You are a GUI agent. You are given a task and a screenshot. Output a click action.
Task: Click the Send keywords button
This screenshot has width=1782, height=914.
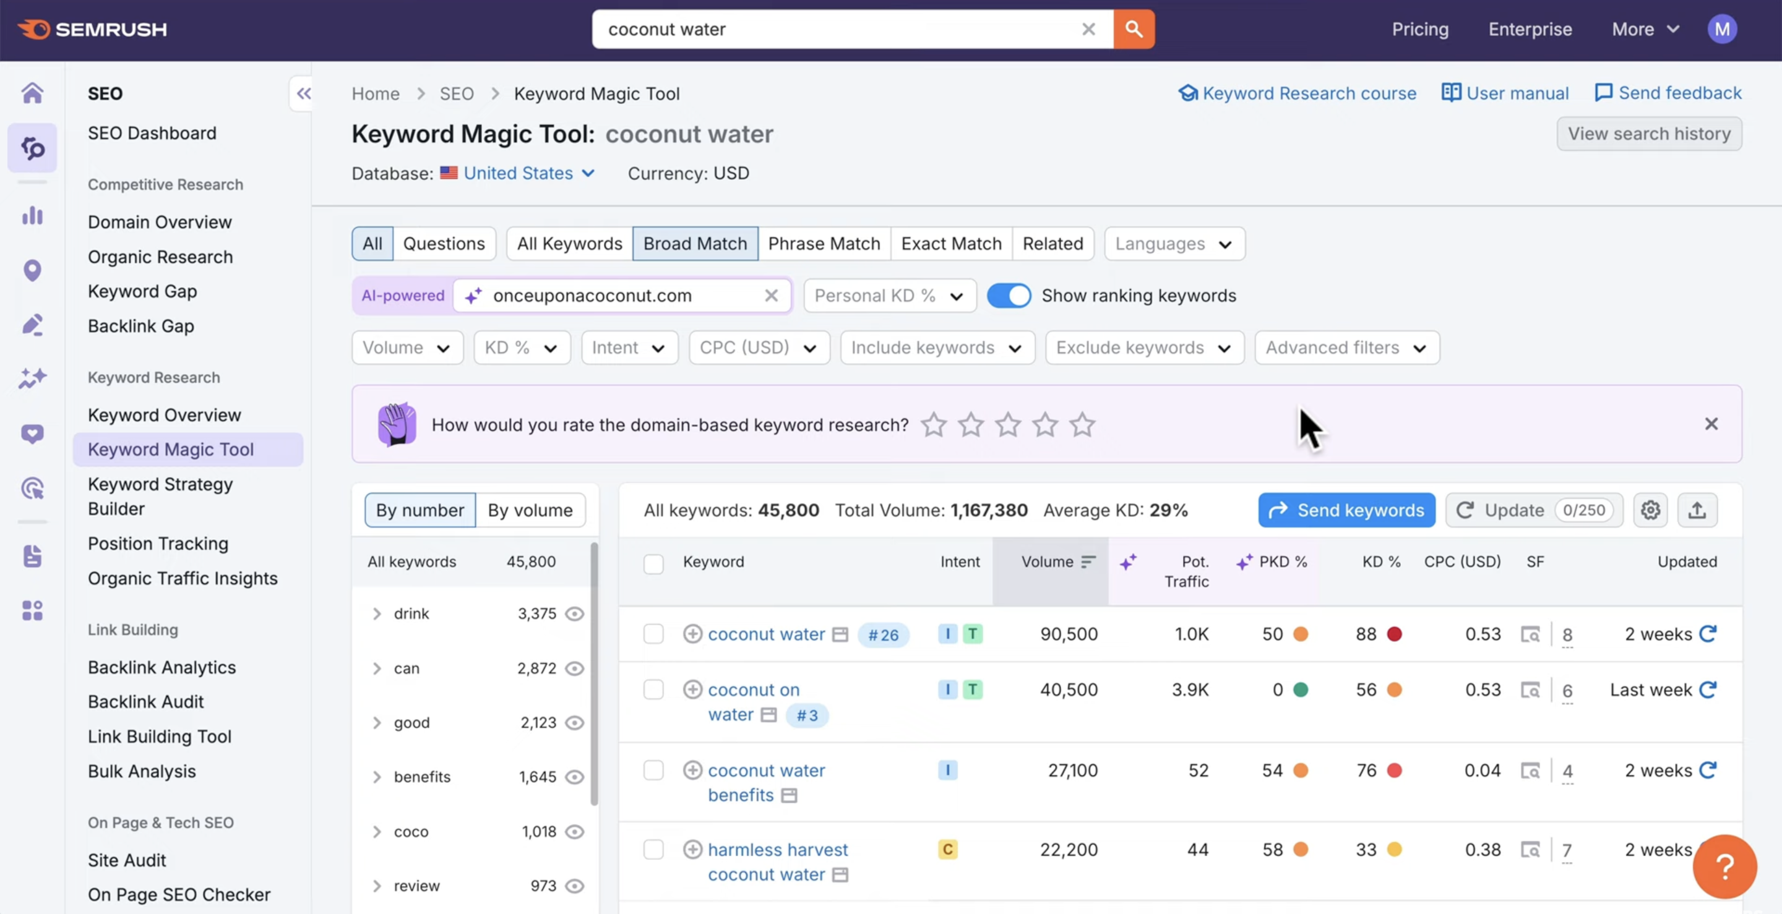[x=1346, y=510]
